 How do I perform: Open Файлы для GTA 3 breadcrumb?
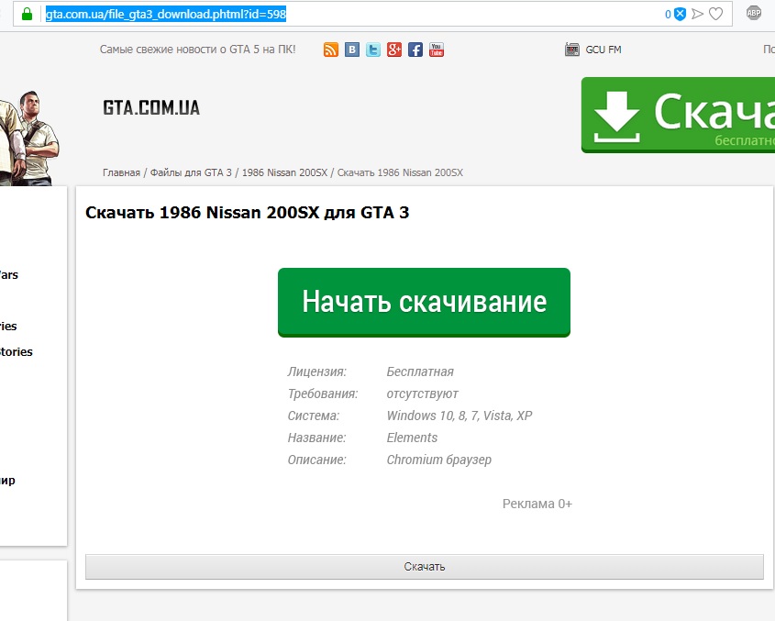(191, 172)
